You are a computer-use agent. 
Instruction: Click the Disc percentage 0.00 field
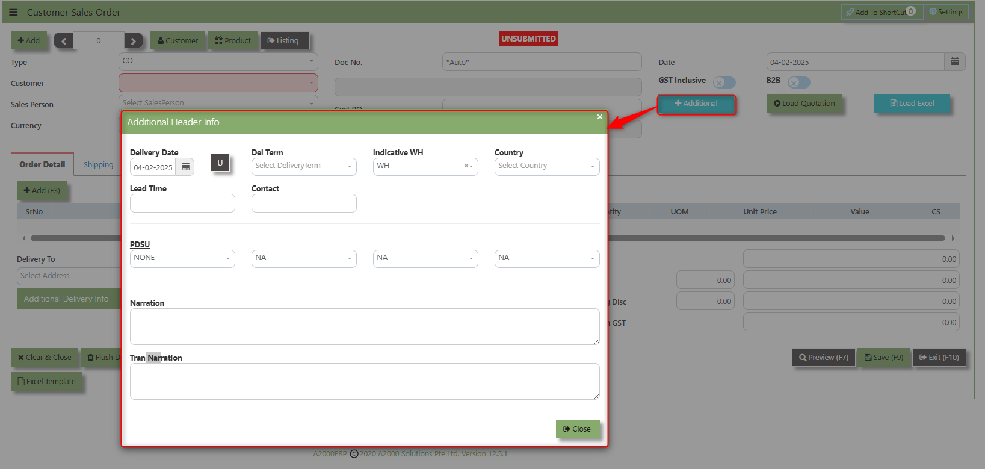[x=704, y=301]
